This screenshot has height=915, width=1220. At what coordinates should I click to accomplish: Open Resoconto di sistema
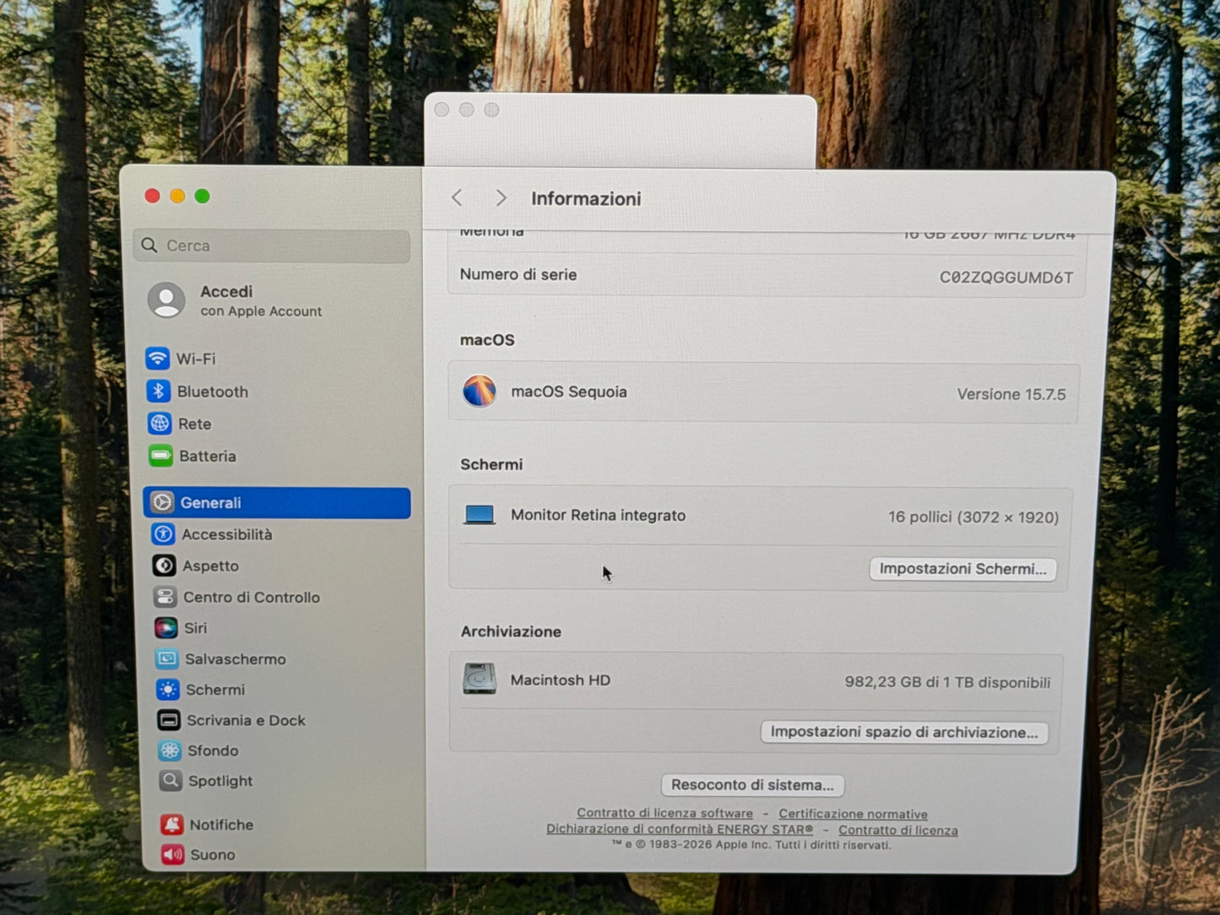(752, 785)
